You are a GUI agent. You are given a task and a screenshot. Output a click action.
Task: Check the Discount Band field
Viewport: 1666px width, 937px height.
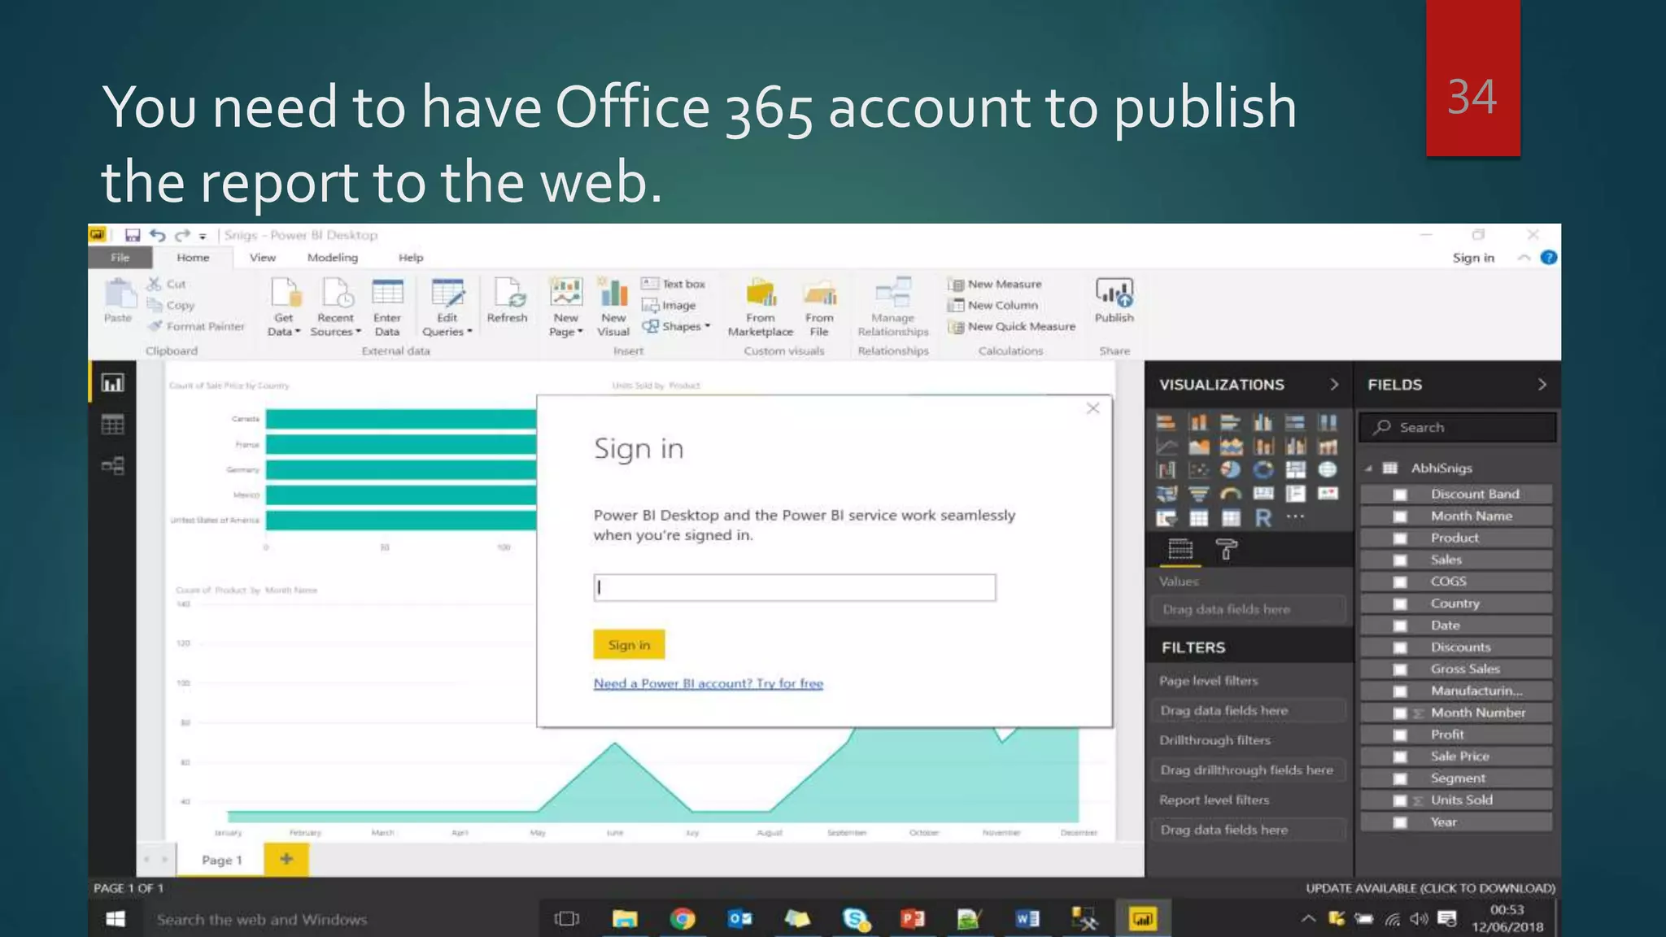pyautogui.click(x=1400, y=494)
